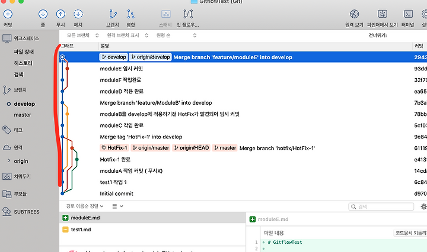
Task: Expand the origin remote chevron
Action: (x=9, y=161)
